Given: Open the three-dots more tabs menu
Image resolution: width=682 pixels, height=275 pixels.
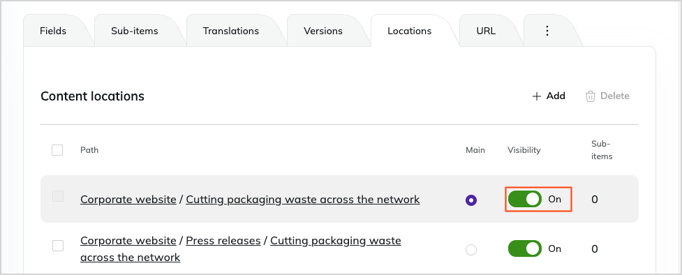Looking at the screenshot, I should 547,31.
